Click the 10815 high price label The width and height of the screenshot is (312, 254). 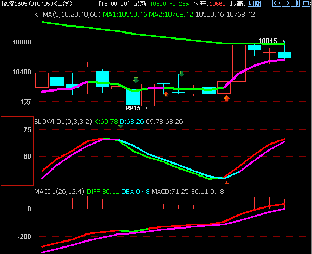click(268, 41)
